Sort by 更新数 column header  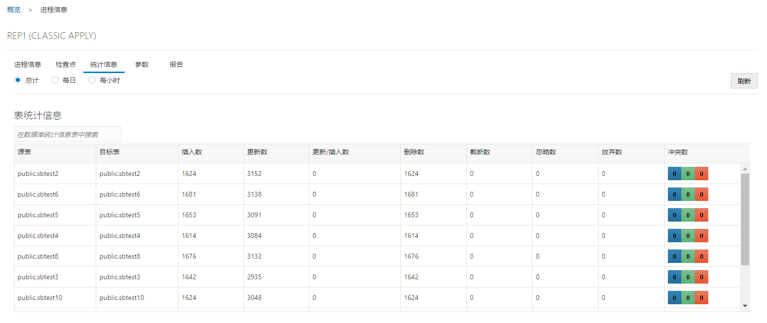click(257, 152)
